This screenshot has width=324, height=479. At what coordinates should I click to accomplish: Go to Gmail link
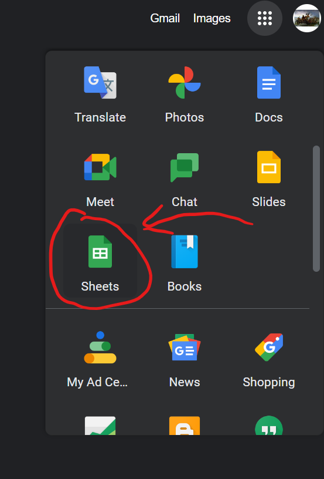coord(165,18)
